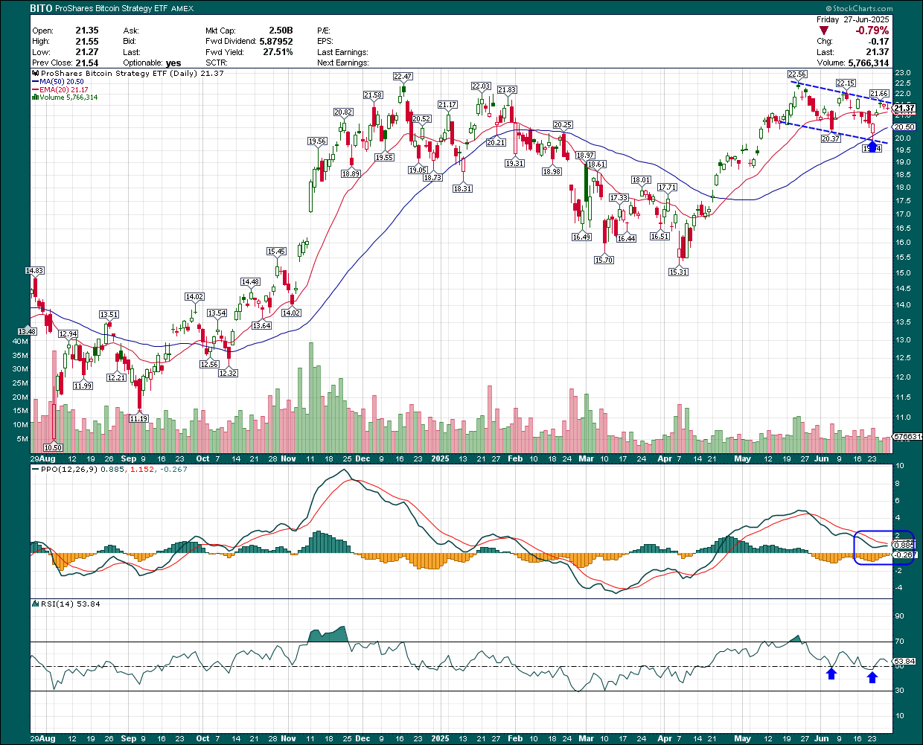The width and height of the screenshot is (923, 745).
Task: Open the RSI(14) indicator settings
Action: tap(54, 604)
